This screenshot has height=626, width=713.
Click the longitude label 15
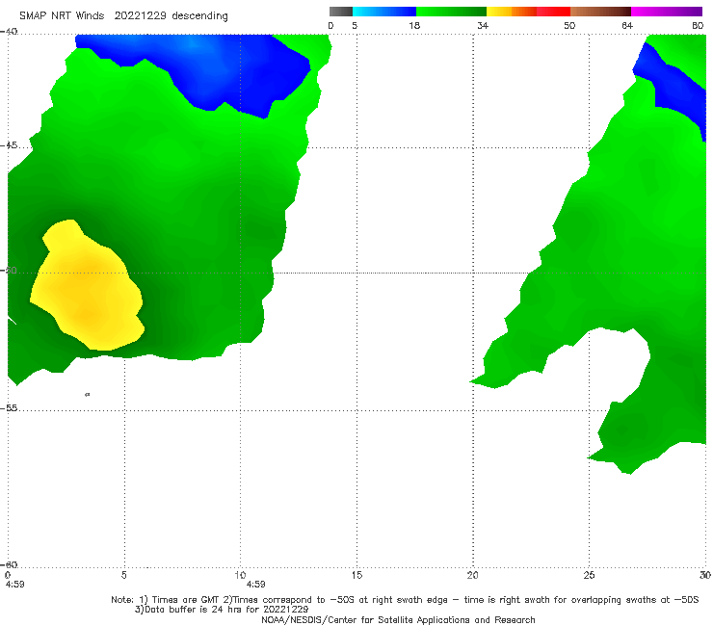[x=356, y=575]
